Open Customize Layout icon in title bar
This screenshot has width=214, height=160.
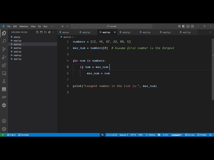[x=179, y=26]
